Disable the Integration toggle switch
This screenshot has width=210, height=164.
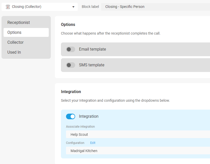click(x=70, y=116)
